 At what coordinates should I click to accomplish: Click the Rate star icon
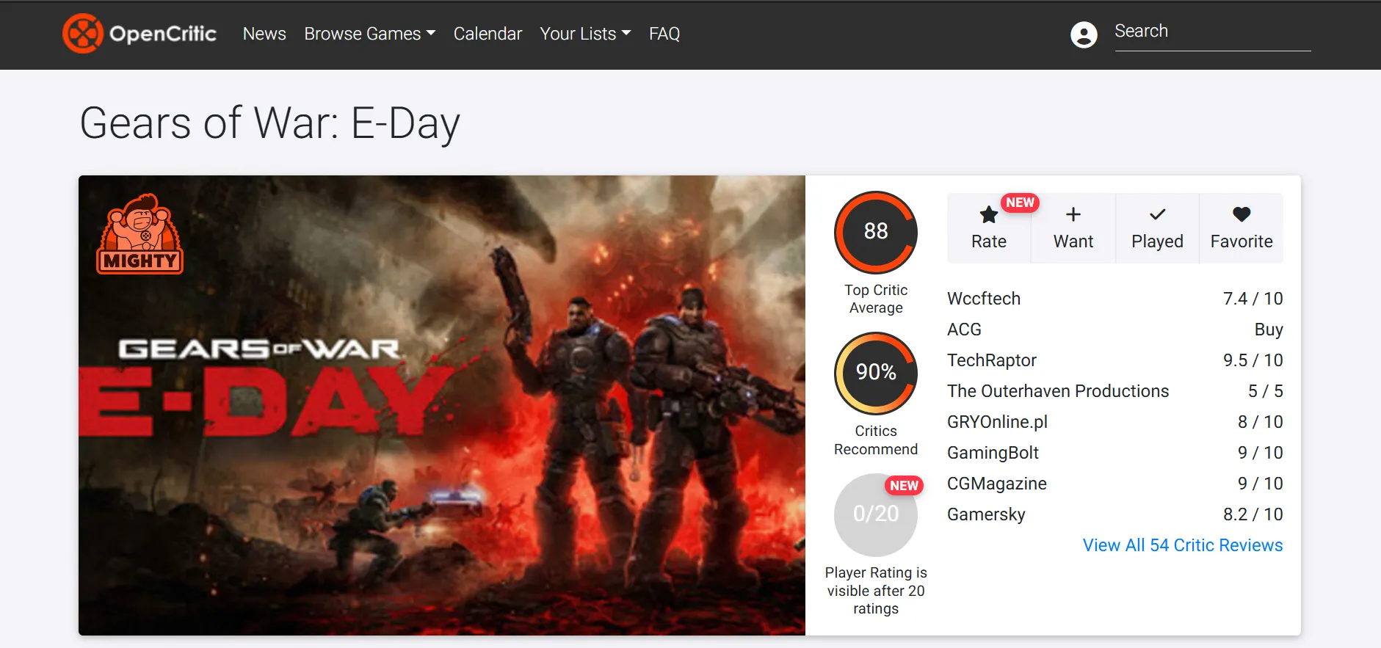point(989,215)
